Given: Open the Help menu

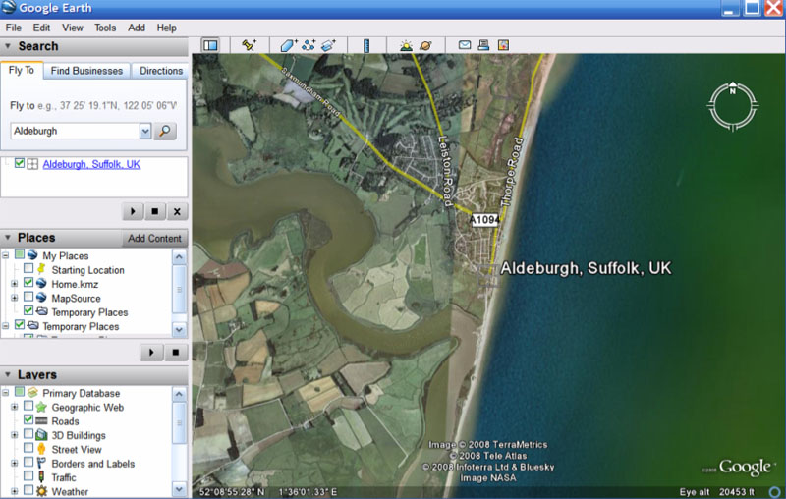Looking at the screenshot, I should pyautogui.click(x=166, y=28).
